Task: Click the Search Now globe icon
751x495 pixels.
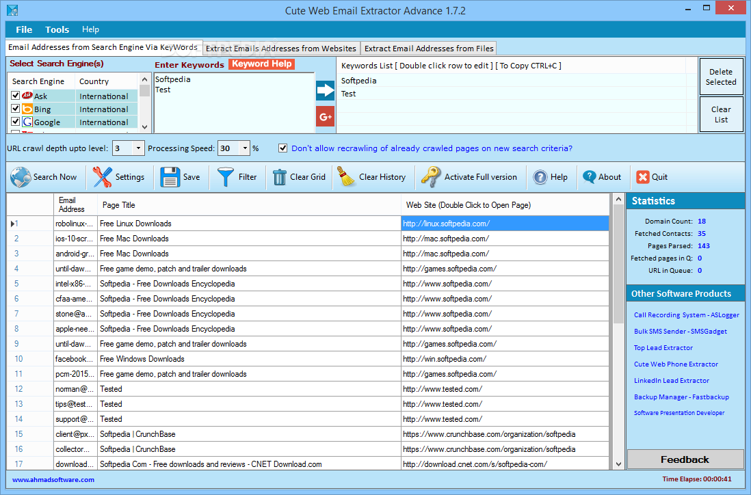Action: point(21,176)
